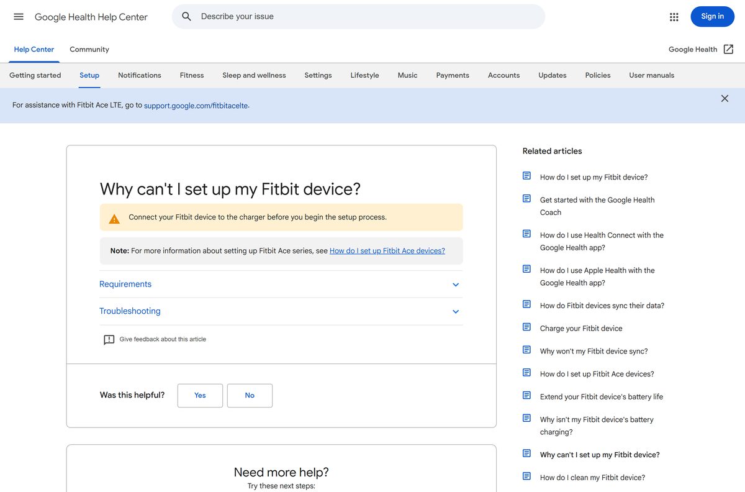Open 'How do I set up Fitbit Ace devices?' note link
Image resolution: width=745 pixels, height=492 pixels.
387,251
